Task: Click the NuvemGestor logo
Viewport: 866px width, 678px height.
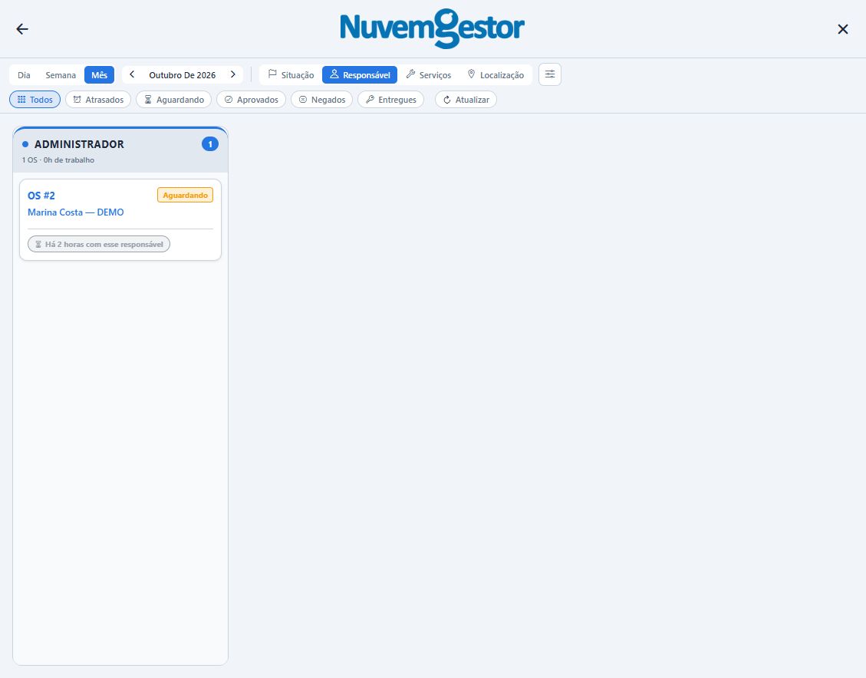Action: (432, 28)
